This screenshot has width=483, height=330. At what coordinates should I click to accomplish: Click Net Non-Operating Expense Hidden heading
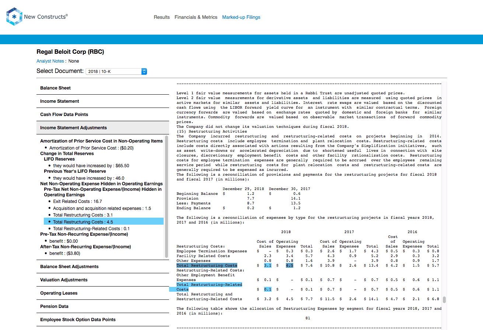click(101, 184)
